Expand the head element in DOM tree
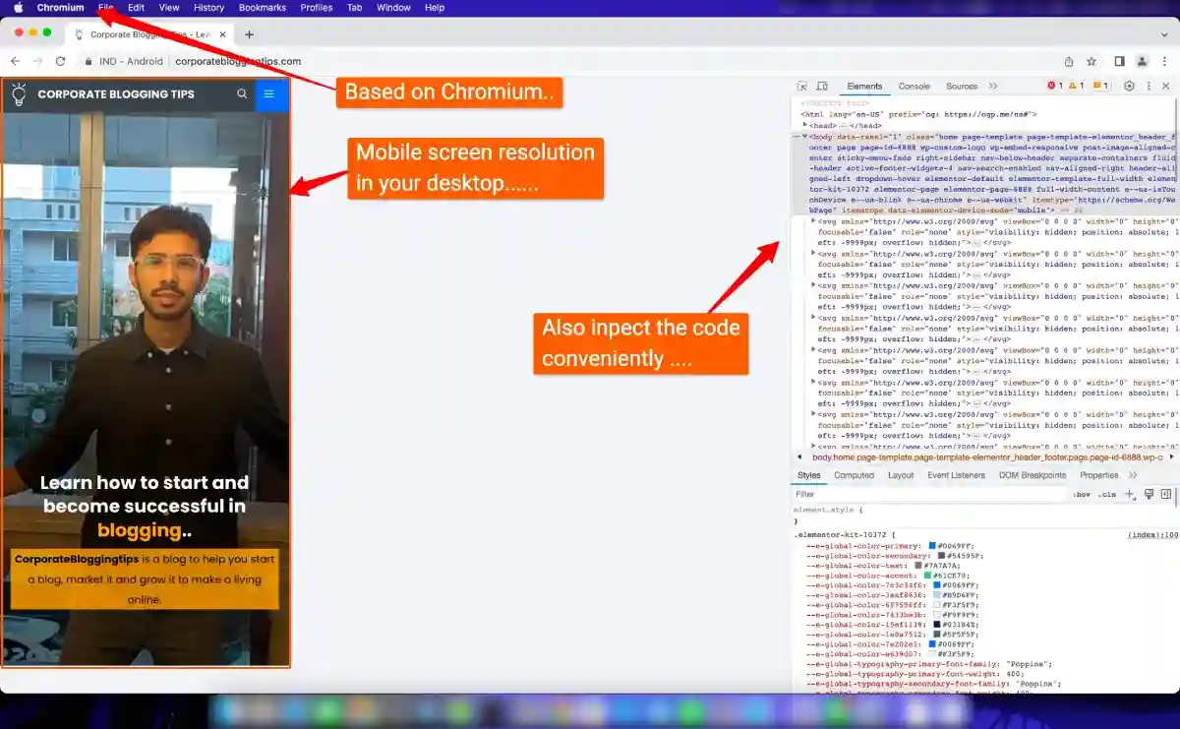Screen dimensions: 1180x729 (x=806, y=125)
